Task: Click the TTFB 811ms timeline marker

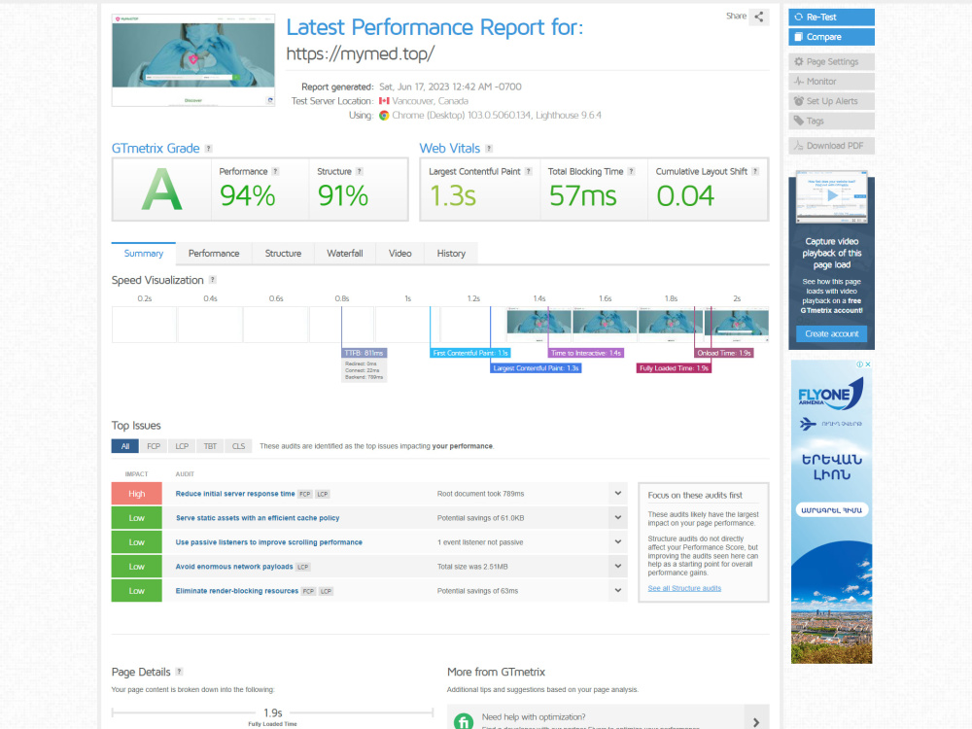Action: click(x=364, y=353)
